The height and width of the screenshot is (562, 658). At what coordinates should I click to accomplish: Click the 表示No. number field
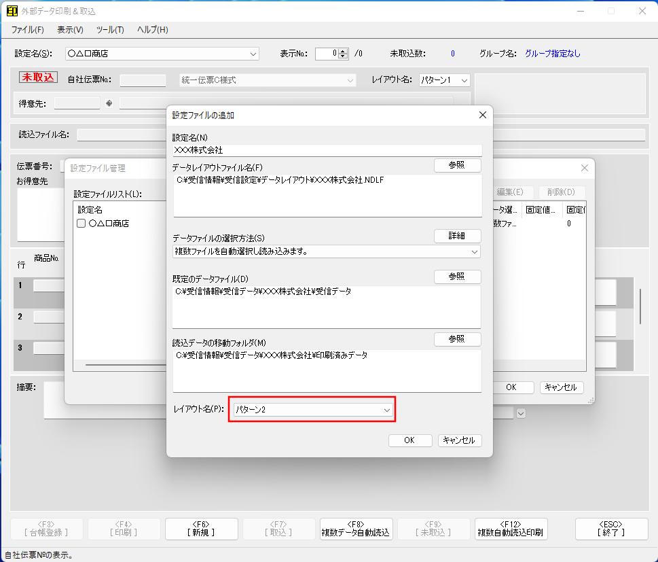[x=327, y=54]
